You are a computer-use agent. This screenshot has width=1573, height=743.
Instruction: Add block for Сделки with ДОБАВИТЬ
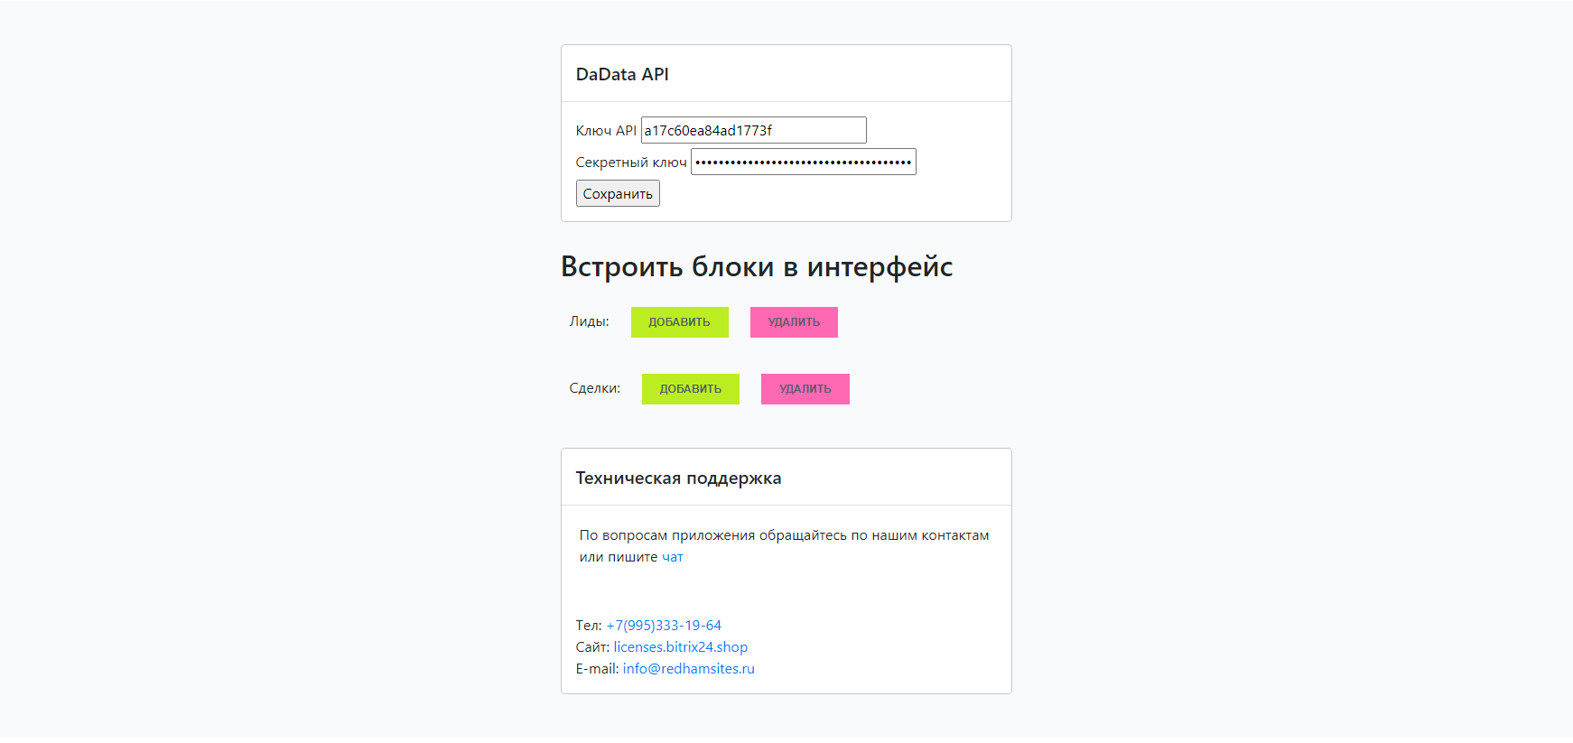click(x=690, y=389)
